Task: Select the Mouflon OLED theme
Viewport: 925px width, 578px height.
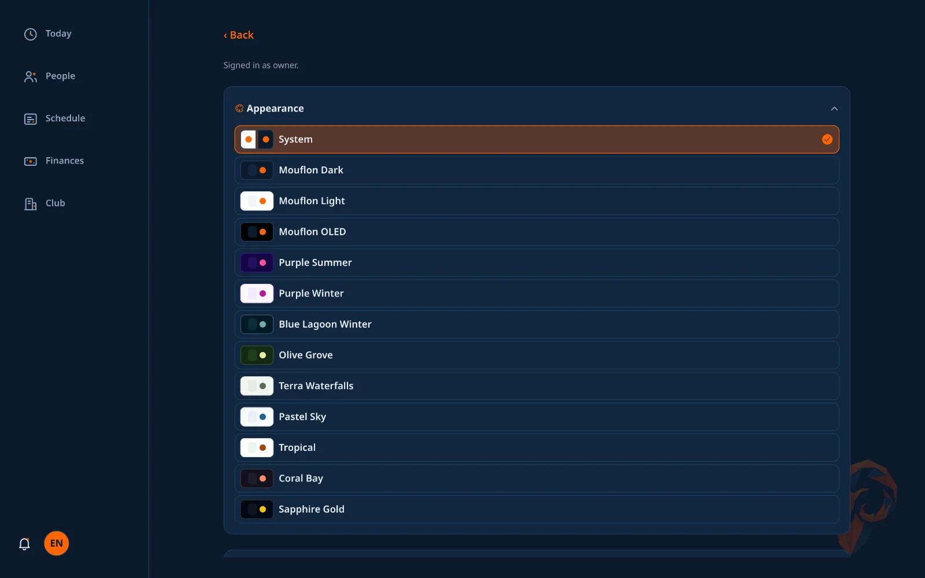Action: (x=536, y=232)
